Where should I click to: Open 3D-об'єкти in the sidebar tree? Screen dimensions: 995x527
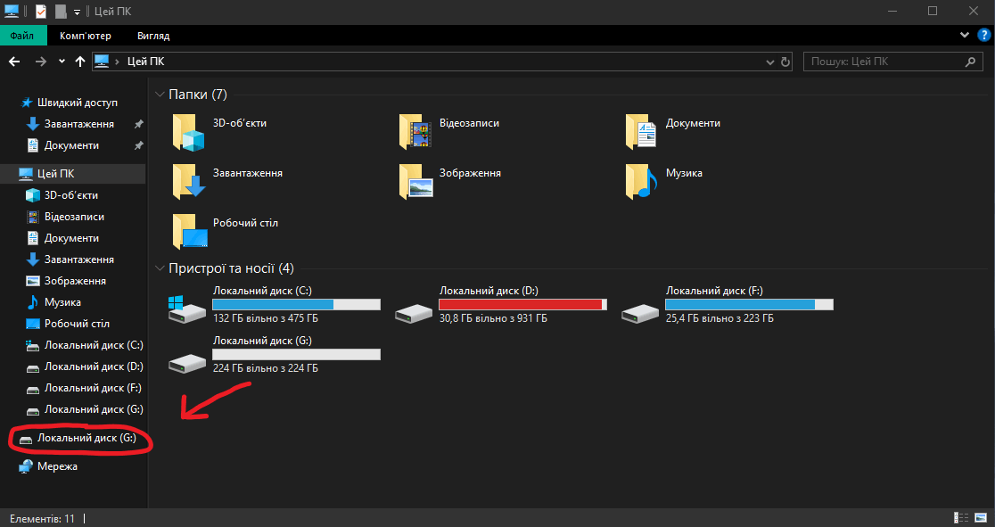click(x=70, y=195)
